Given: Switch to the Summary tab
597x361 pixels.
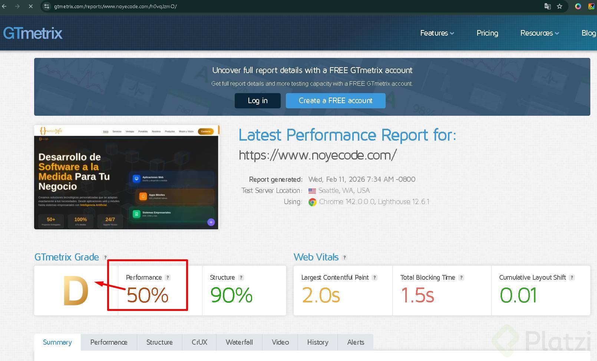Looking at the screenshot, I should pyautogui.click(x=57, y=342).
